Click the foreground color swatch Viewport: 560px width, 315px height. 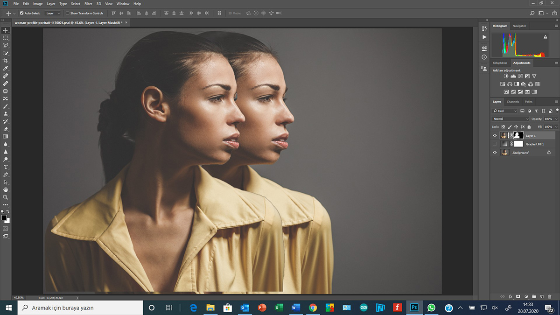(x=4, y=217)
